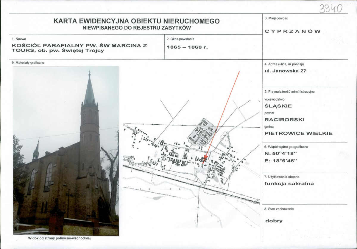The height and width of the screenshot is (249, 357).
Task: Click the caption "Widok od strony północno-wschodniej"
Action: 60,238
